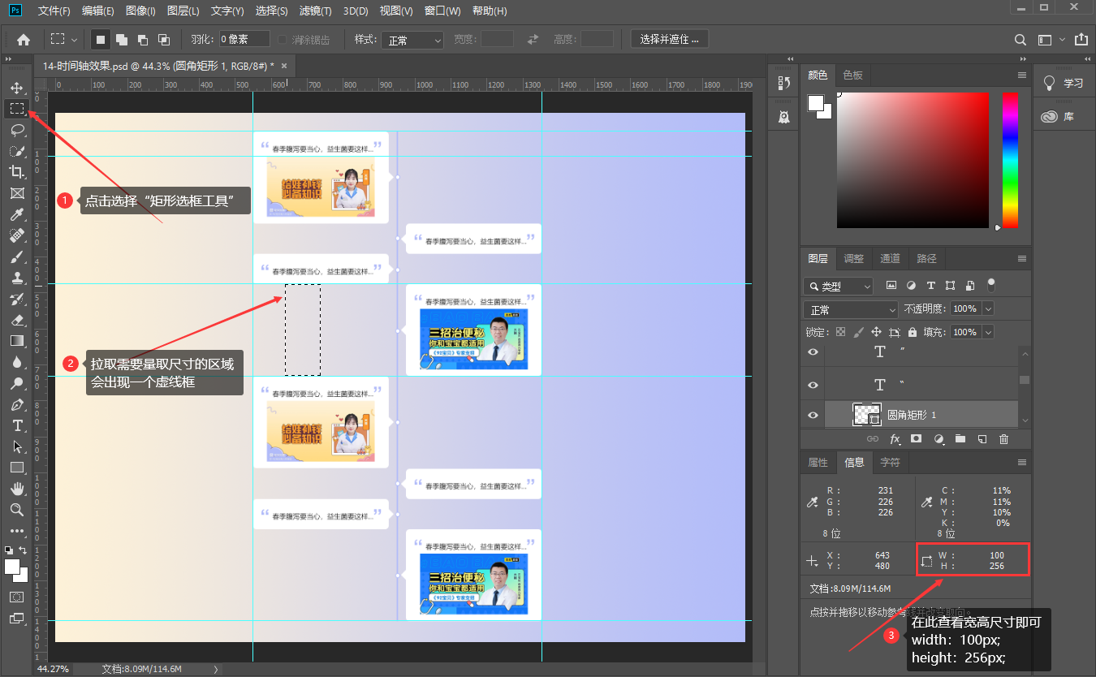The width and height of the screenshot is (1096, 677).
Task: Add a layer style with fx icon
Action: coord(895,439)
